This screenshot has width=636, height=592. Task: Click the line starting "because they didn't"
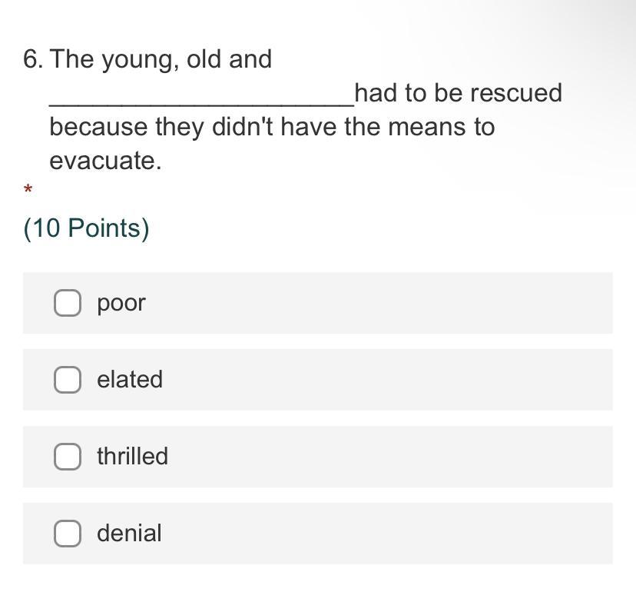272,127
